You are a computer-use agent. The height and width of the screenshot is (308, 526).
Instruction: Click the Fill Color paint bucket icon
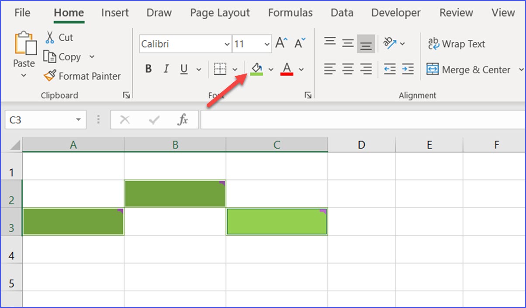pos(256,69)
